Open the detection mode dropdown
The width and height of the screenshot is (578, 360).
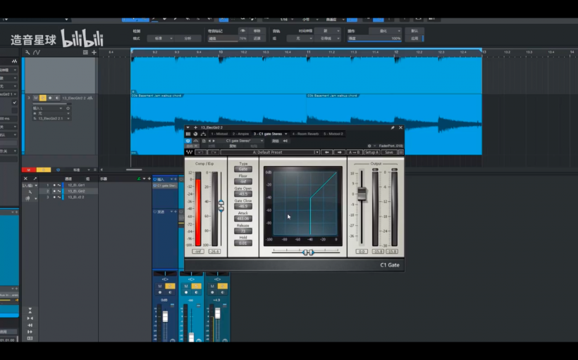click(160, 38)
